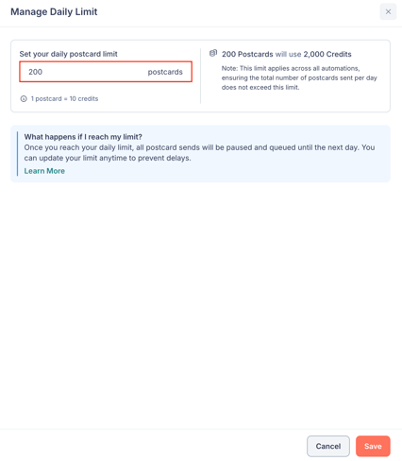The height and width of the screenshot is (461, 402).
Task: Close the Manage Daily Limit dialog
Action: click(388, 11)
